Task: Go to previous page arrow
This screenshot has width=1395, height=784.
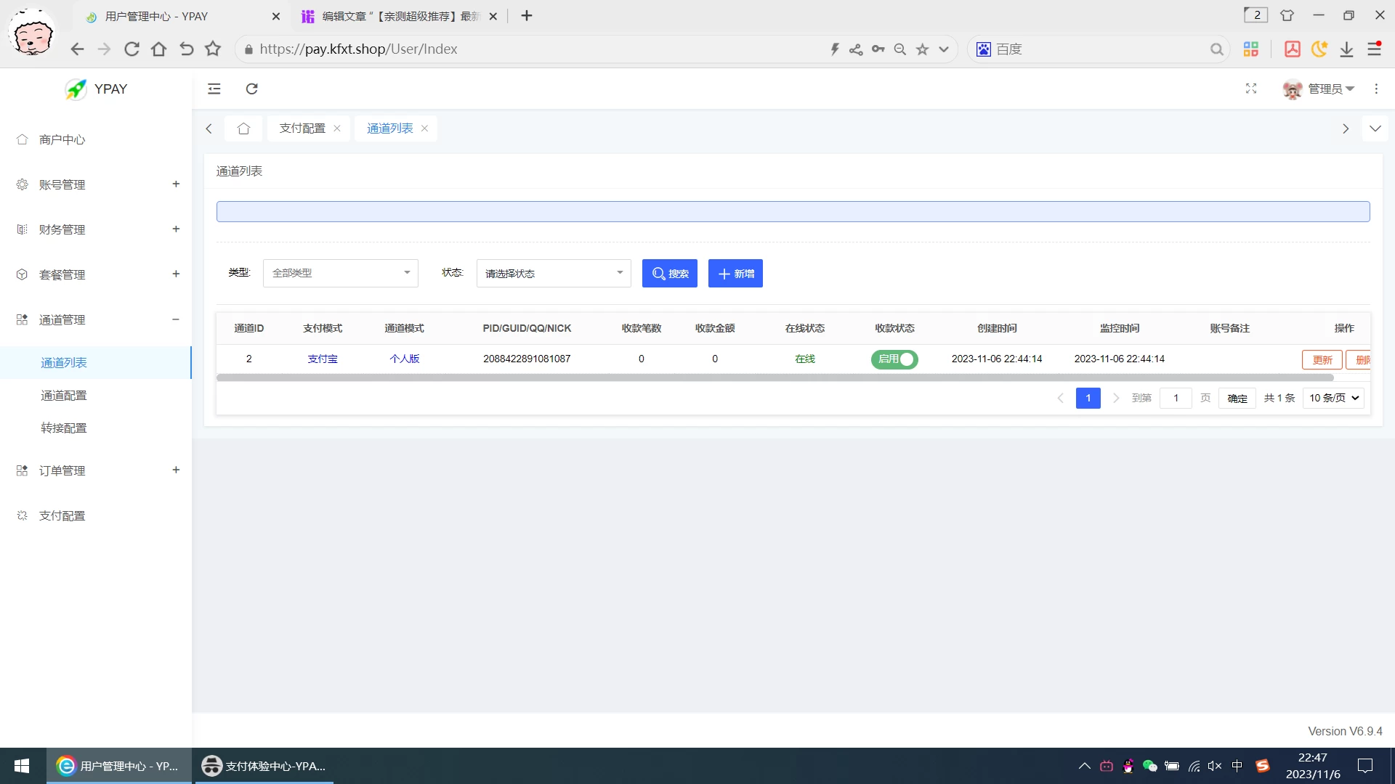Action: 1061,398
